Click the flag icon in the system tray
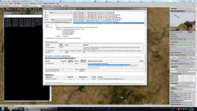 click(x=181, y=109)
